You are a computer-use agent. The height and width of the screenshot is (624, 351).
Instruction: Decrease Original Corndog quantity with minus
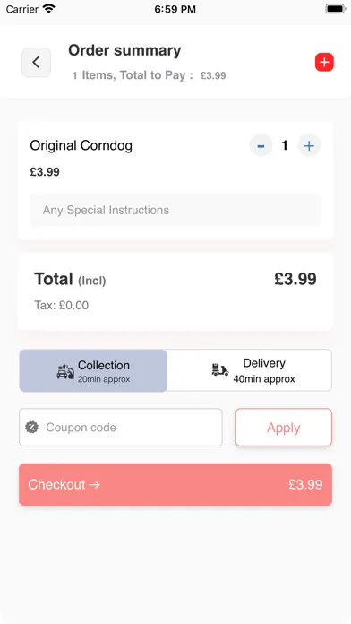coord(261,145)
